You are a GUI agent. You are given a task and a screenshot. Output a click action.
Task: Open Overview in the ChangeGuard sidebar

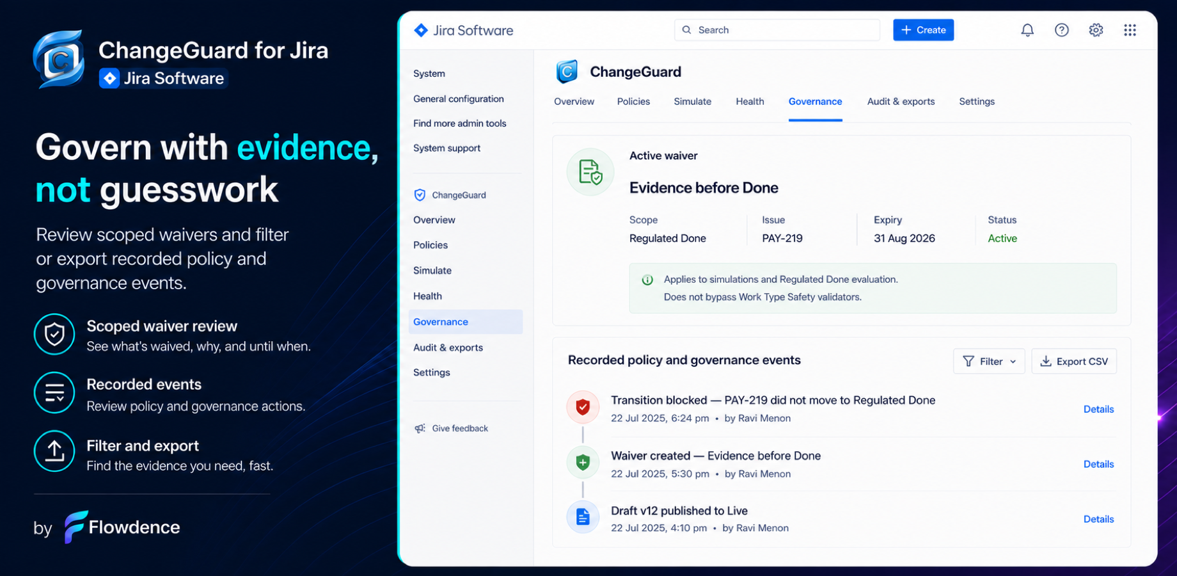point(434,220)
